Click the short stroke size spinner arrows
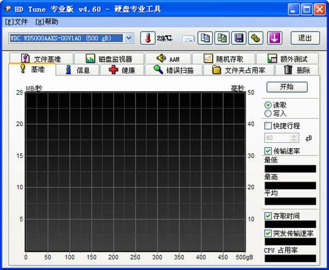Image resolution: width=329 pixels, height=270 pixels. coord(294,138)
